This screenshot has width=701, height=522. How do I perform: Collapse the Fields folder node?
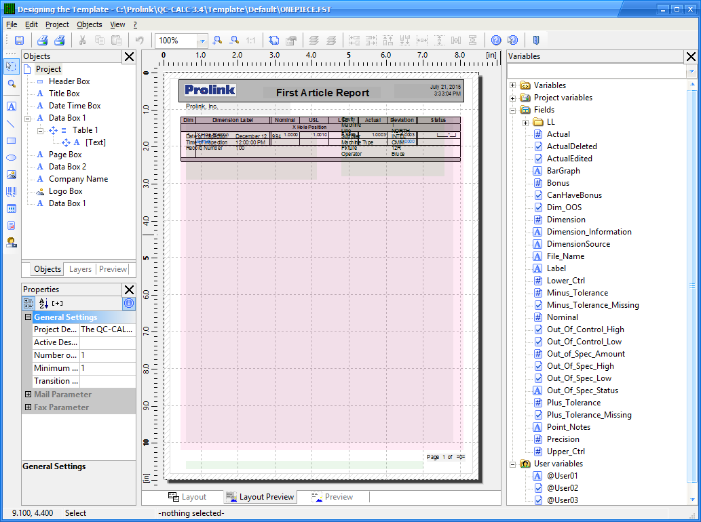(x=513, y=110)
